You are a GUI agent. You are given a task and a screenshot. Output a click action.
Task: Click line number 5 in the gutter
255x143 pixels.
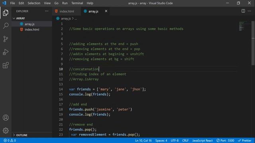pyautogui.click(x=62, y=44)
